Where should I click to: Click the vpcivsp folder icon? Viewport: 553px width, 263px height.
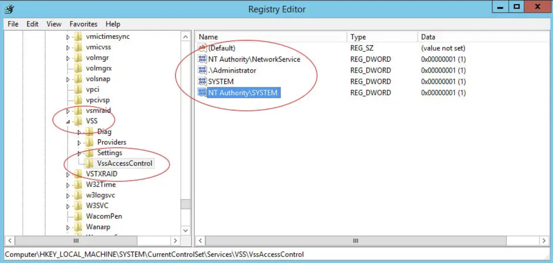tap(78, 100)
